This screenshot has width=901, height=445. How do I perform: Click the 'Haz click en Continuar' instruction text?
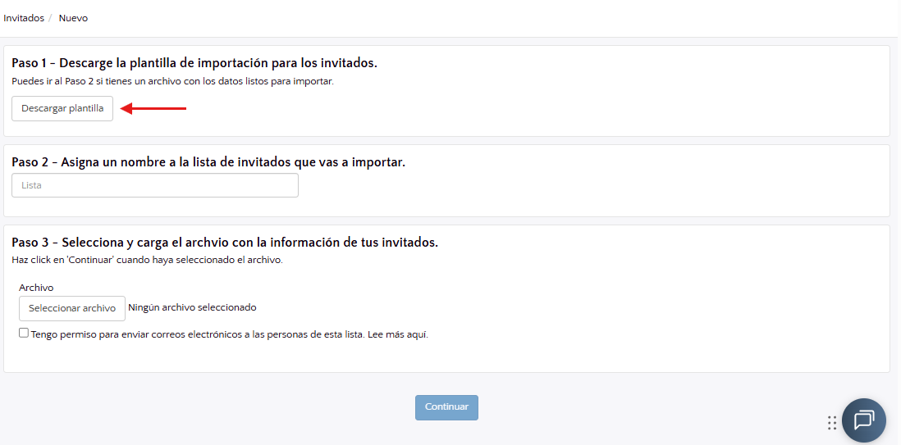(x=147, y=260)
